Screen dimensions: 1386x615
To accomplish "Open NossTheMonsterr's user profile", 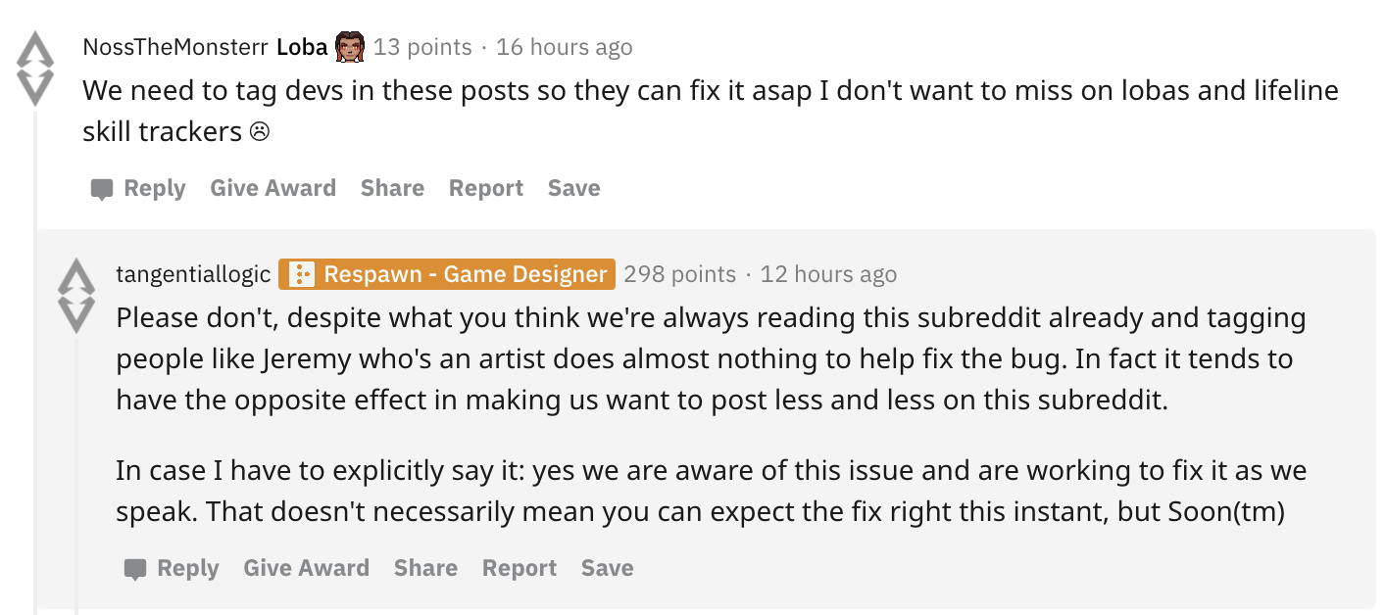I will [x=175, y=47].
